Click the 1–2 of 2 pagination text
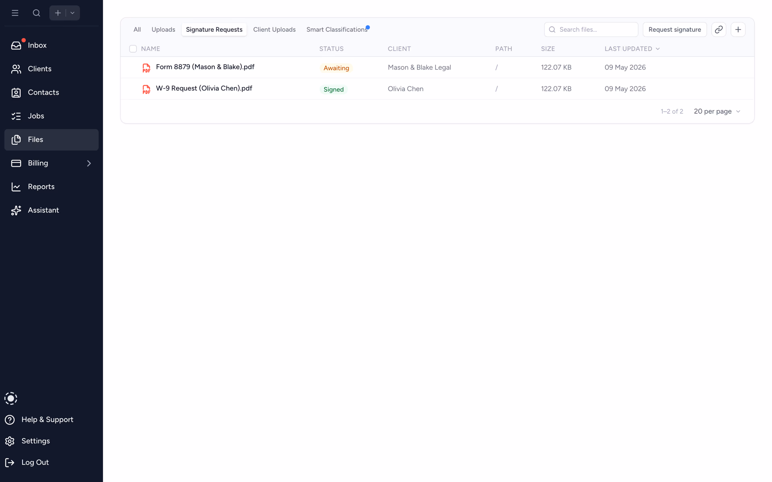The image size is (772, 482). pyautogui.click(x=672, y=112)
